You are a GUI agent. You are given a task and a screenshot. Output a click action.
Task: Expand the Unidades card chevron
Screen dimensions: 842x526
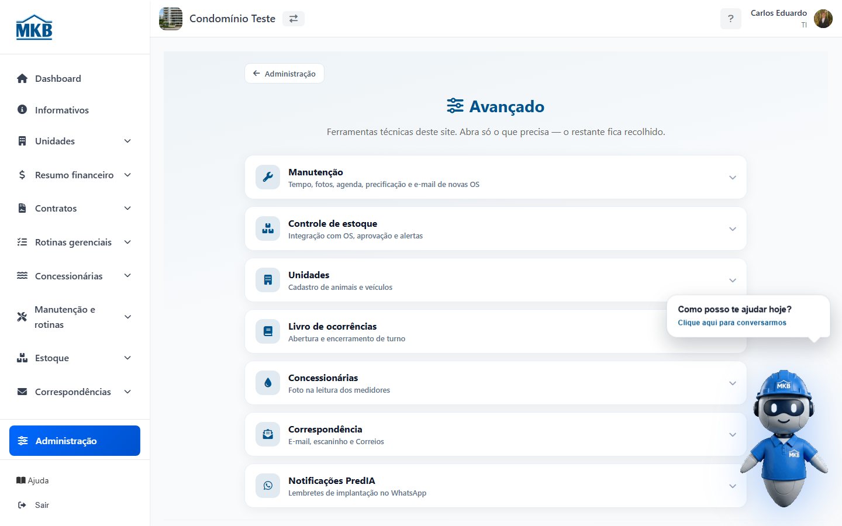733,281
